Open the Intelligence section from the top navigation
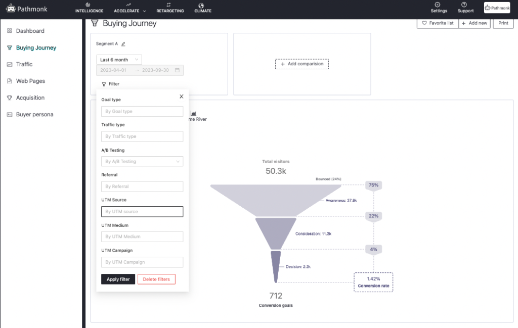 [x=89, y=8]
